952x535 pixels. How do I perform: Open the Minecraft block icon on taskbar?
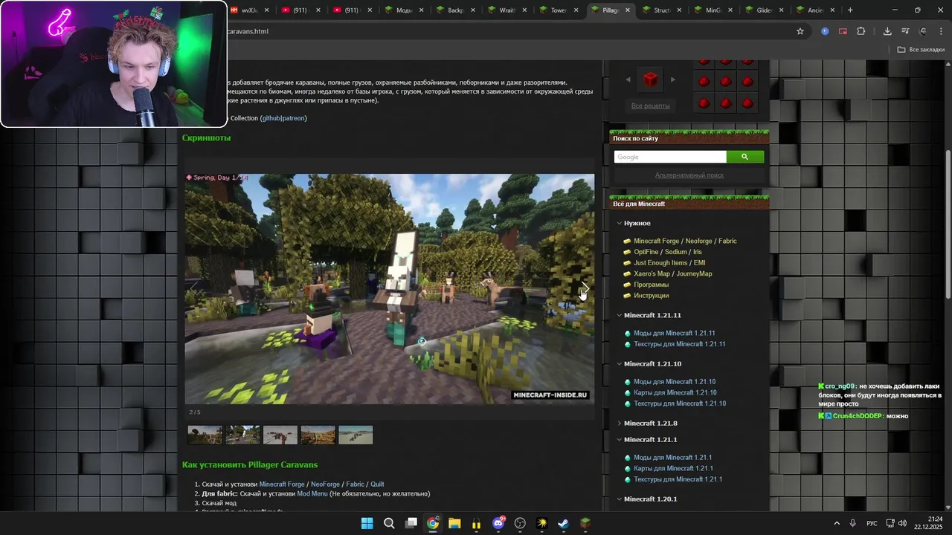tap(585, 523)
